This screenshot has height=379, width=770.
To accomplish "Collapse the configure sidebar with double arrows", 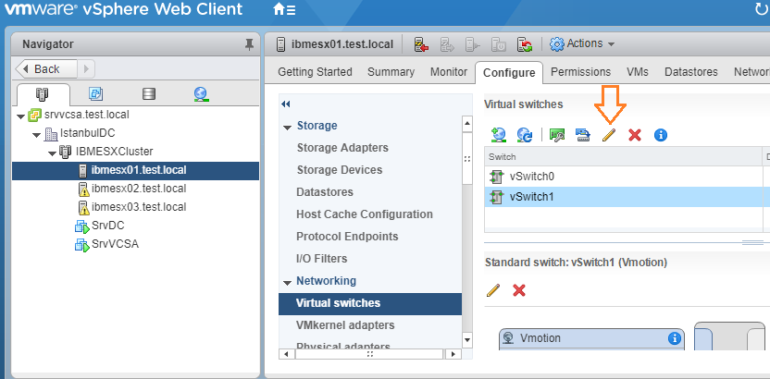I will pos(286,104).
